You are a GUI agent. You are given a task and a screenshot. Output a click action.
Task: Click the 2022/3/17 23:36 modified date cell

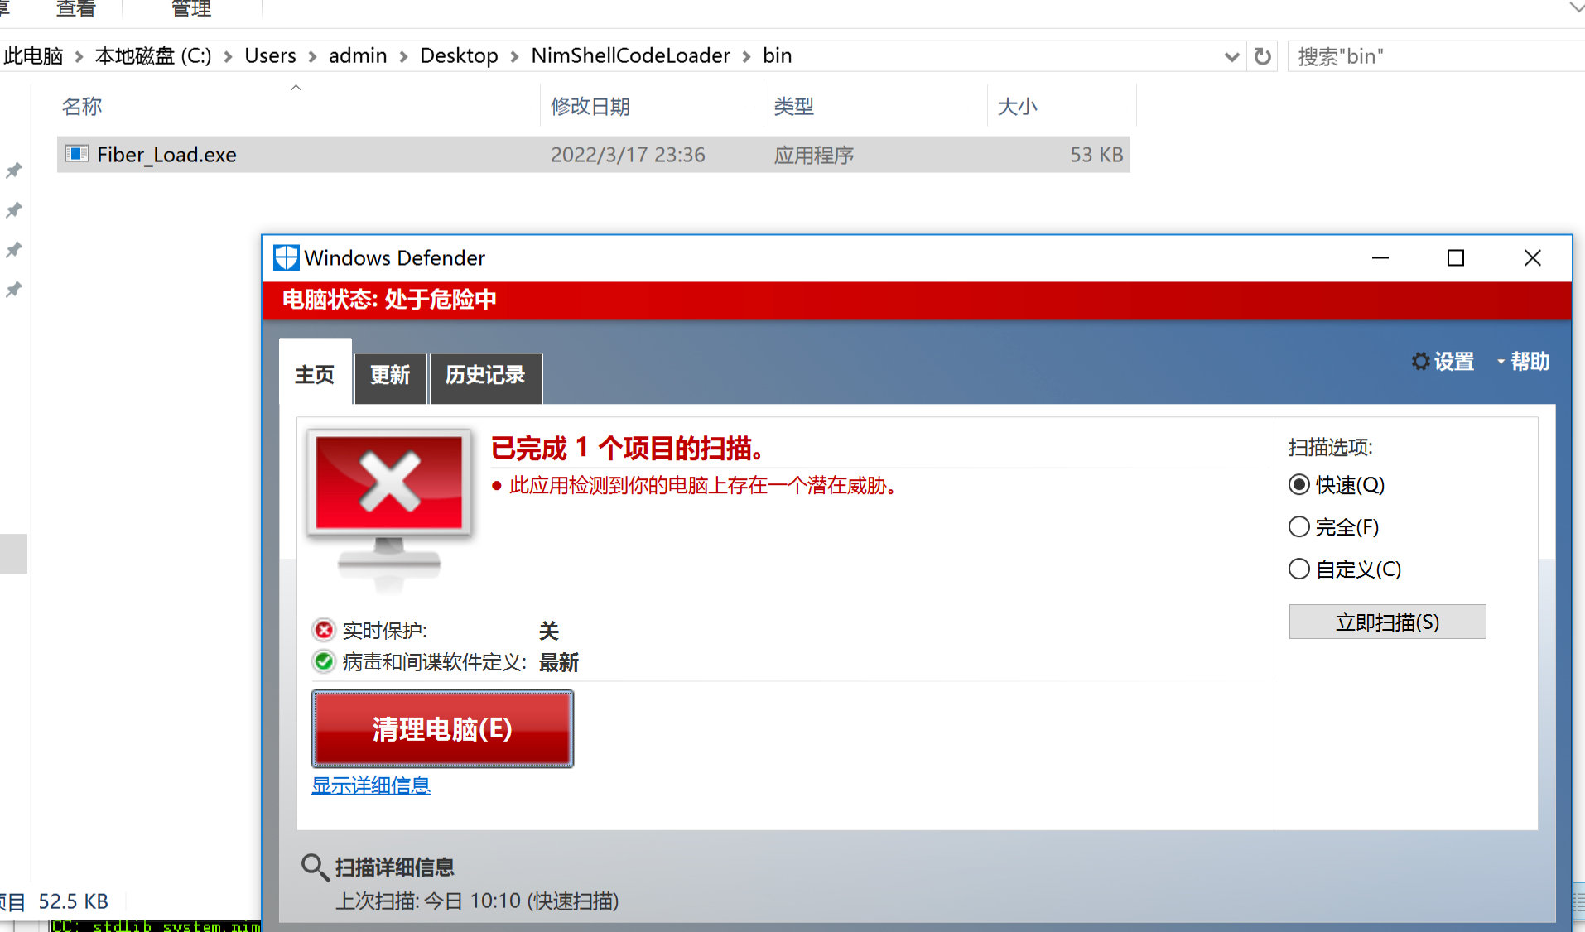(628, 155)
